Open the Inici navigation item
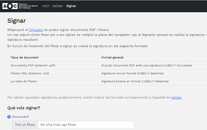 [x=46, y=6]
